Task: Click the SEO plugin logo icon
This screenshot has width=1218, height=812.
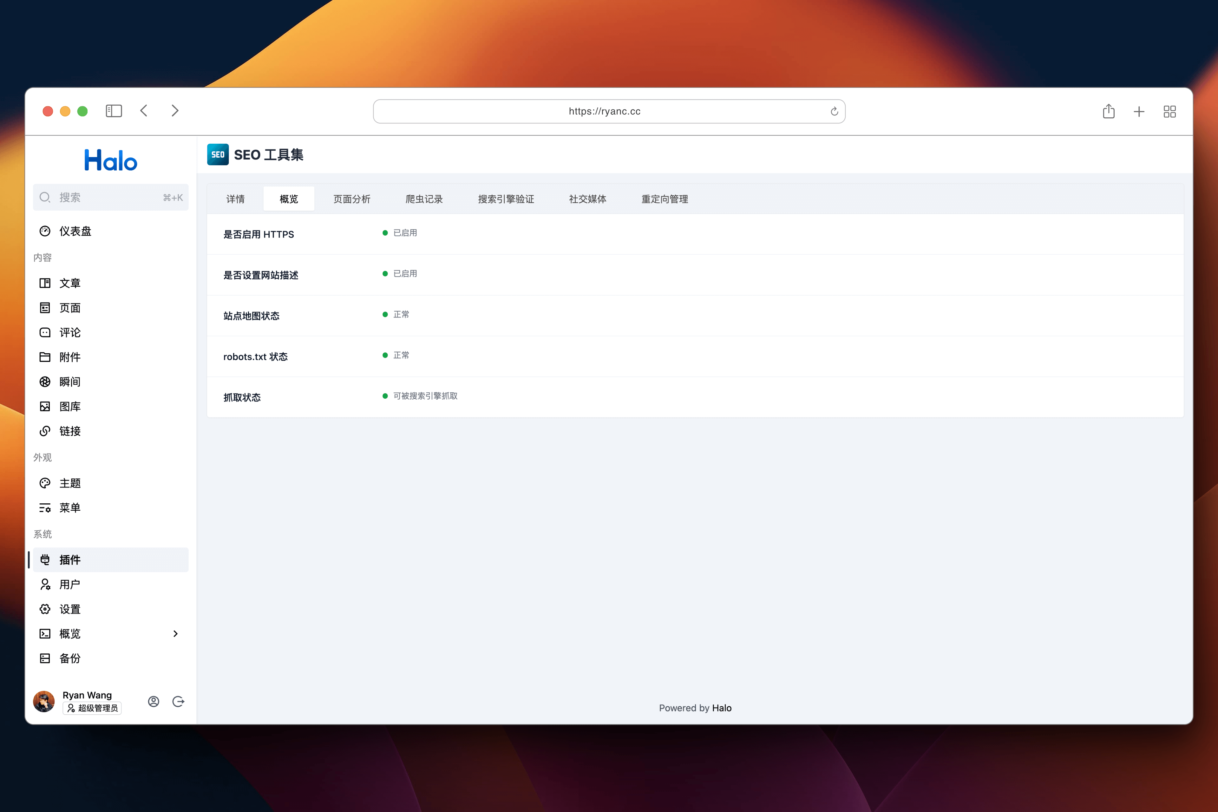Action: (x=218, y=154)
